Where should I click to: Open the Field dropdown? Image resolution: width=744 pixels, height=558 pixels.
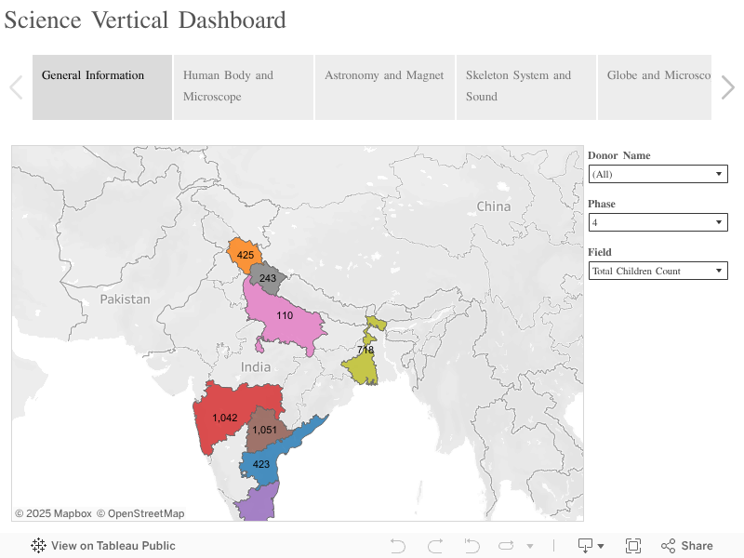tap(658, 271)
